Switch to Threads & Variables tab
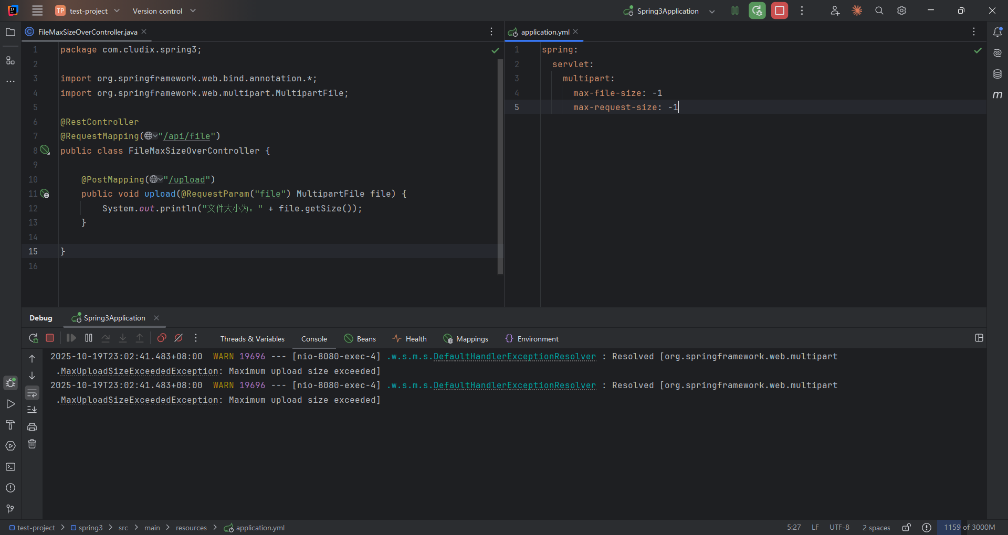1008x535 pixels. coord(252,339)
